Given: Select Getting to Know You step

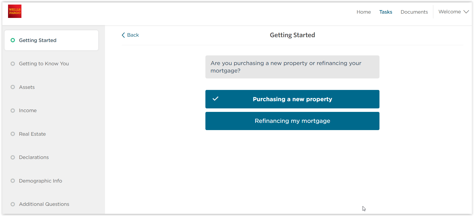Looking at the screenshot, I should 44,63.
